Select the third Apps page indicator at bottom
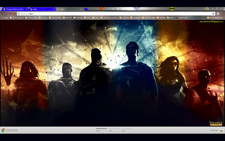The image size is (225, 141). point(127,130)
